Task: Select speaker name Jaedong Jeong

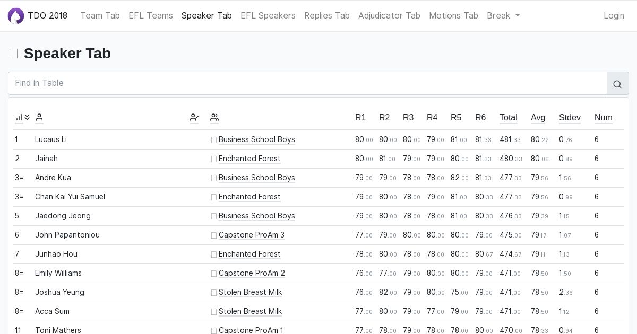Action: pos(63,216)
